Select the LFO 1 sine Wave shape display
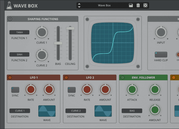The image size is (179, 129). [47, 111]
